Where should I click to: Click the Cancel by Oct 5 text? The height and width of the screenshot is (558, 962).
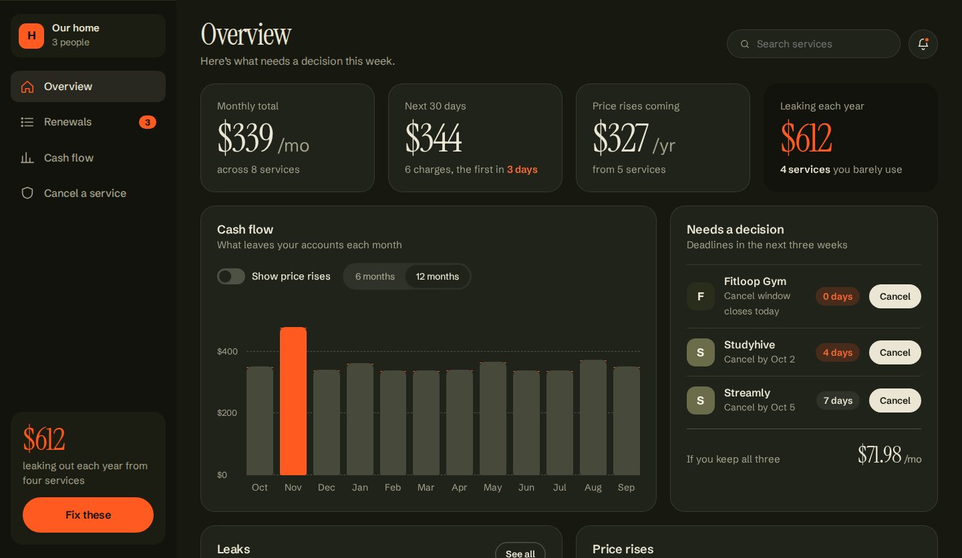[760, 407]
